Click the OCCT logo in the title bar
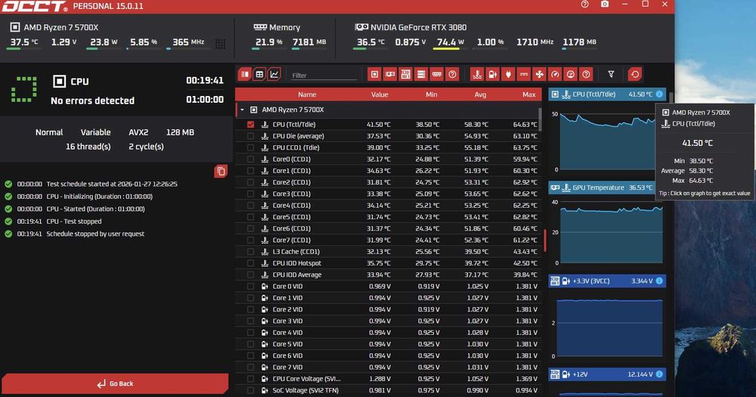 point(34,6)
